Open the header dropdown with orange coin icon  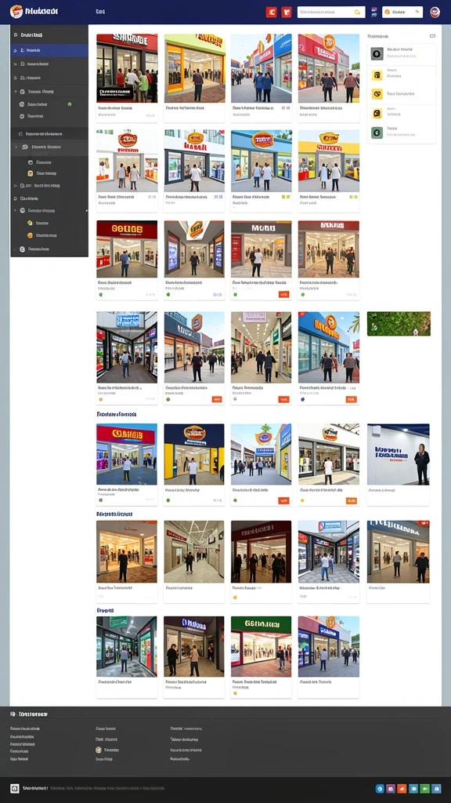tap(402, 12)
